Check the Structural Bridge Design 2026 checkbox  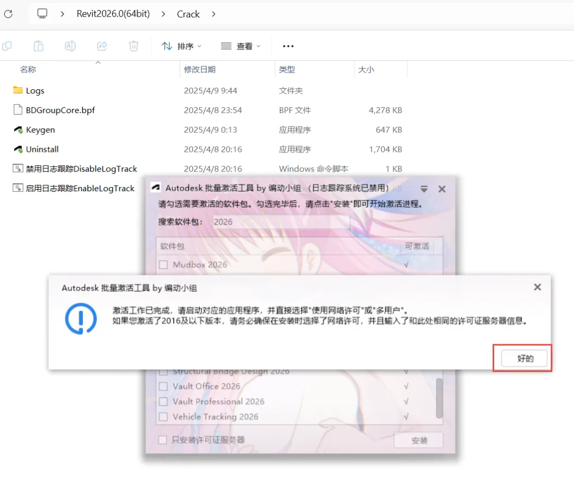(x=163, y=372)
